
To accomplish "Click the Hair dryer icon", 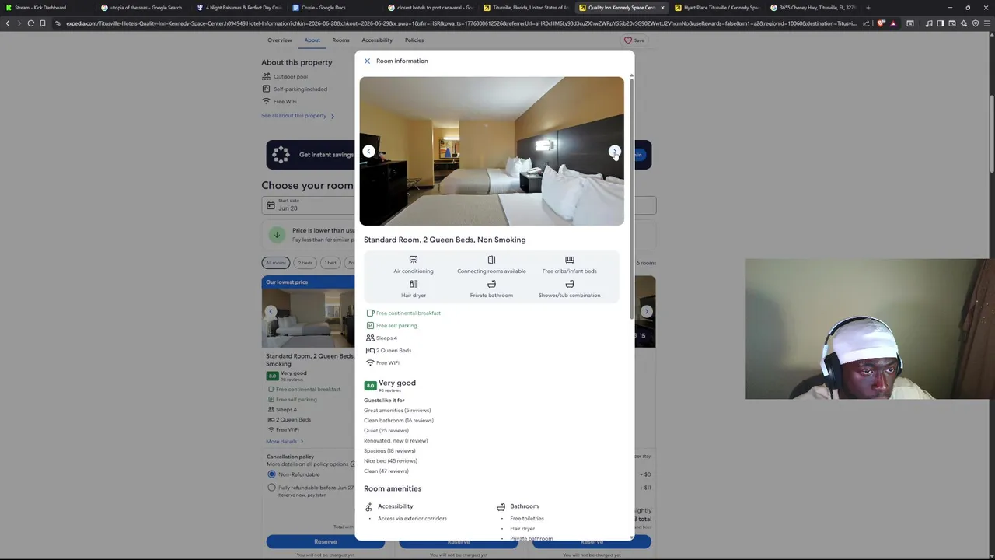I will click(x=414, y=284).
